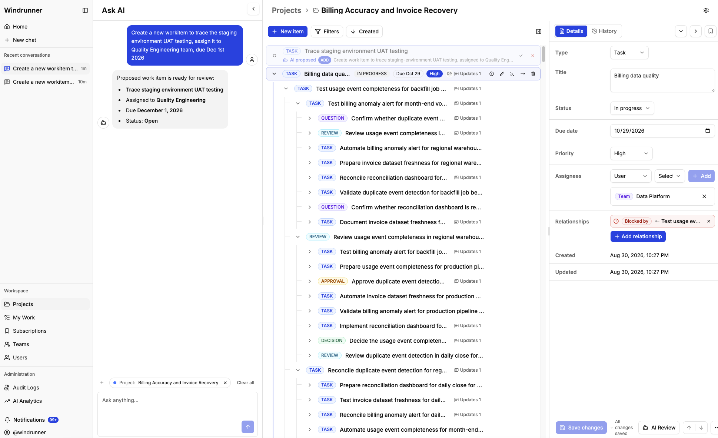The width and height of the screenshot is (718, 438).
Task: Open the down chevron menu in details header
Action: [x=681, y=31]
